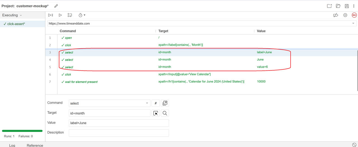Screen dimensions: 358x147
Task: Select the click-assert* test case
Action: tap(22, 24)
